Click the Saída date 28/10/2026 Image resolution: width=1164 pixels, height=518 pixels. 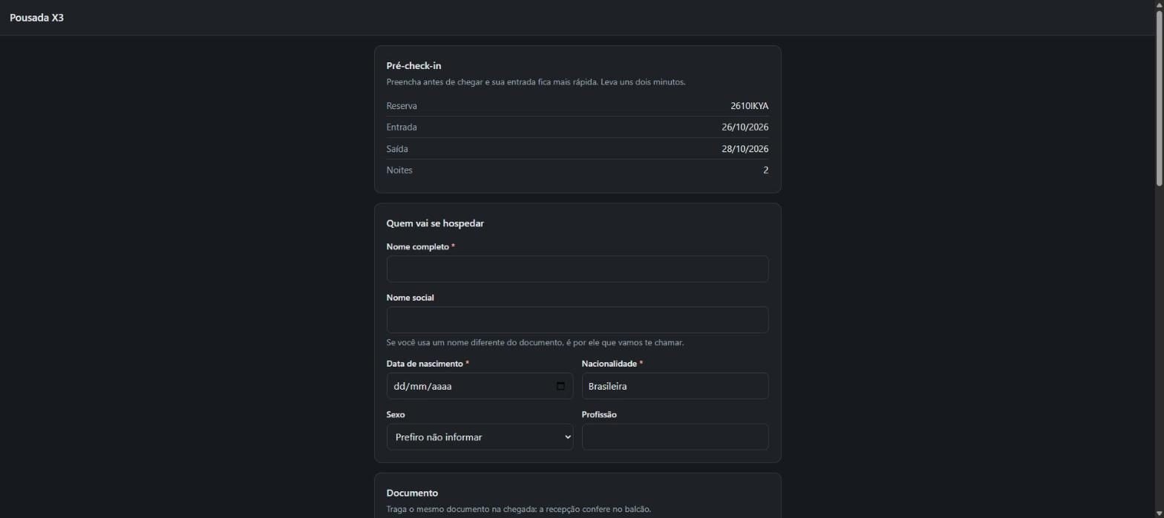click(745, 149)
